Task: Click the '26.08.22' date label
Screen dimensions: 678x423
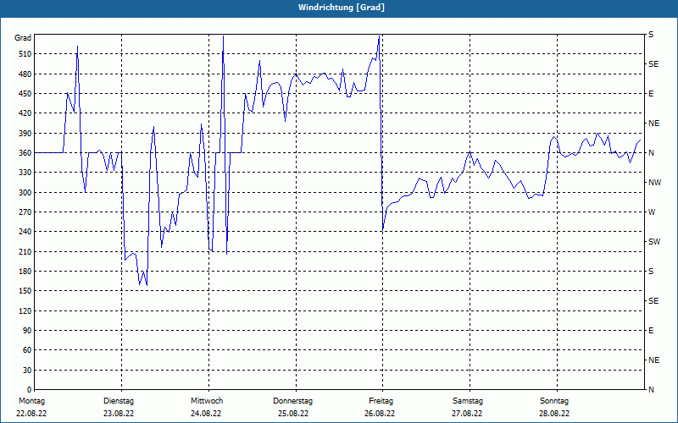Action: point(380,414)
